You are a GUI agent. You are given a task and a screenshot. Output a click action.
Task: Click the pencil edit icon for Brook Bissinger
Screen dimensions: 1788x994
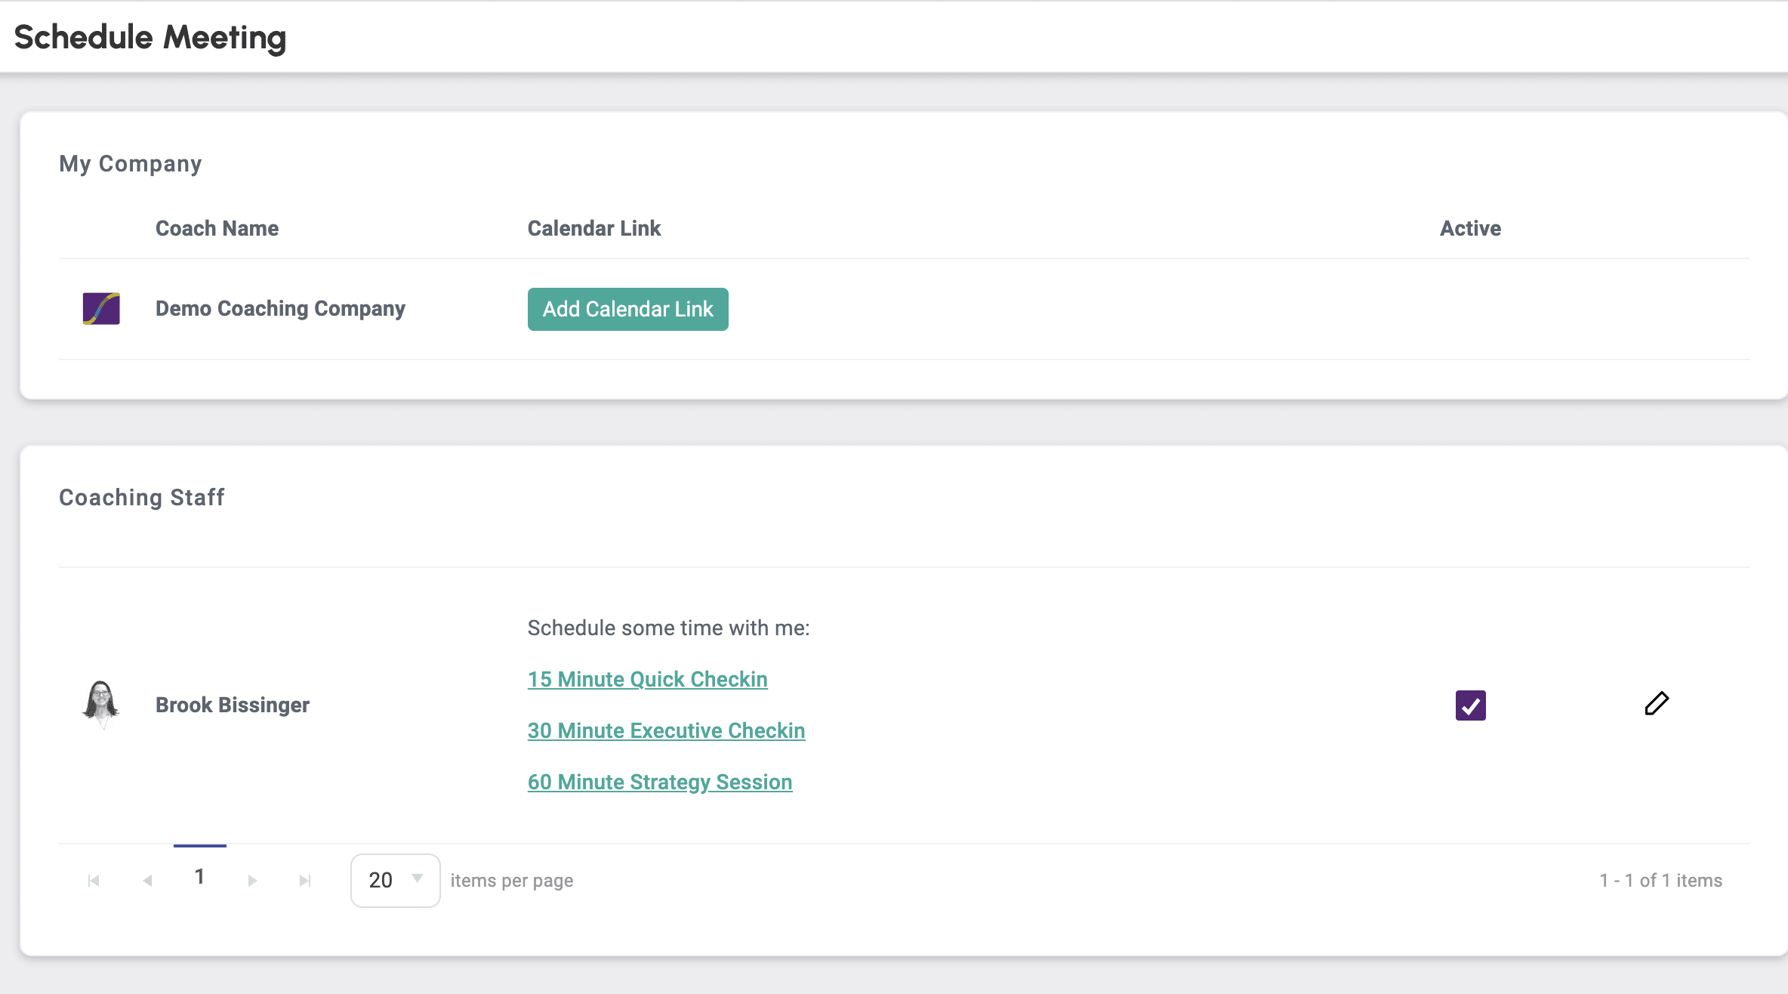coord(1657,704)
